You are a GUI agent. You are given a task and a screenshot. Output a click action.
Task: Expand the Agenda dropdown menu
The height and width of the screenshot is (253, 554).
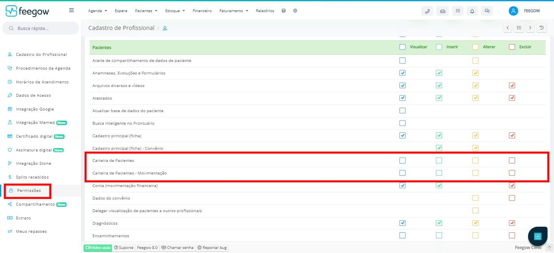(97, 11)
